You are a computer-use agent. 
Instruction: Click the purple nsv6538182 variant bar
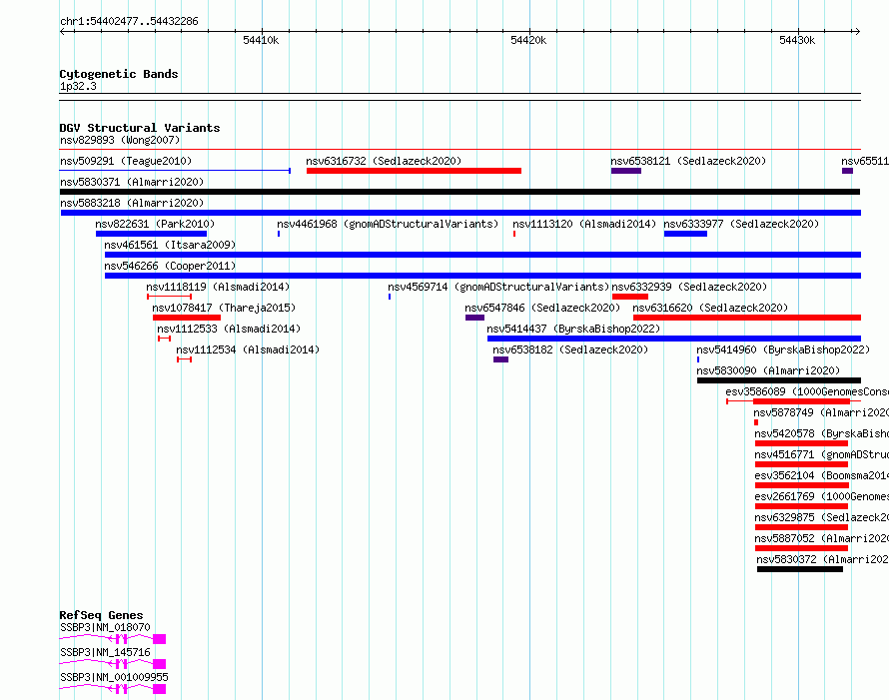pos(500,359)
